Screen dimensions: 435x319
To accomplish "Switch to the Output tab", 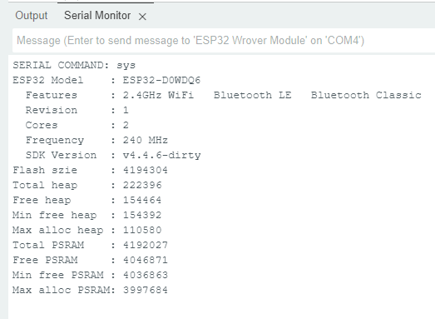I will click(x=32, y=16).
